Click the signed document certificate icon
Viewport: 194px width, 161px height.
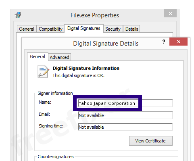[43, 72]
